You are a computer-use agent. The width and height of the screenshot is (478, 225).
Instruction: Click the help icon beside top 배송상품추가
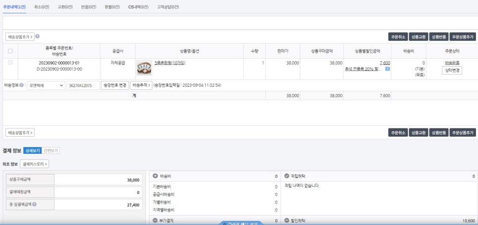(38, 37)
